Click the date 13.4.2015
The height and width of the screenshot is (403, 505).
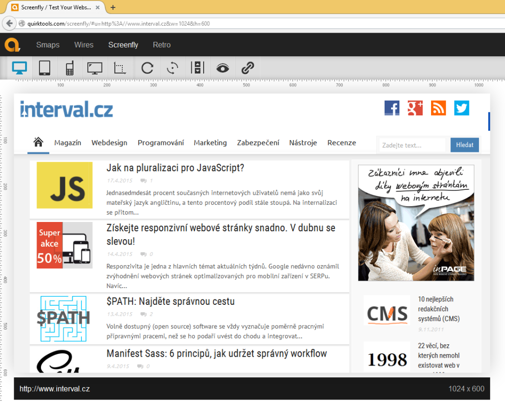coord(120,314)
